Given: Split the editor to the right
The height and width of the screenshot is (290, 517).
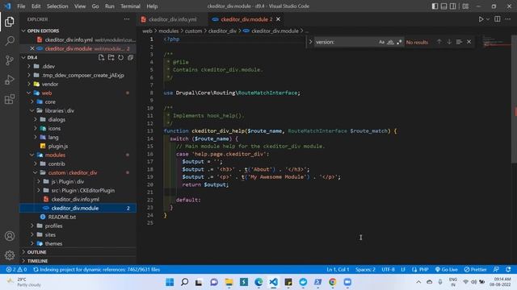Looking at the screenshot, I should pyautogui.click(x=498, y=19).
